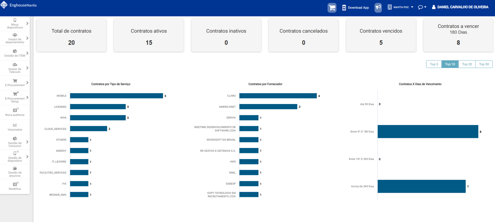This screenshot has height=222, width=495.
Task: Open the NAVITA POC dropdown
Action: point(400,7)
